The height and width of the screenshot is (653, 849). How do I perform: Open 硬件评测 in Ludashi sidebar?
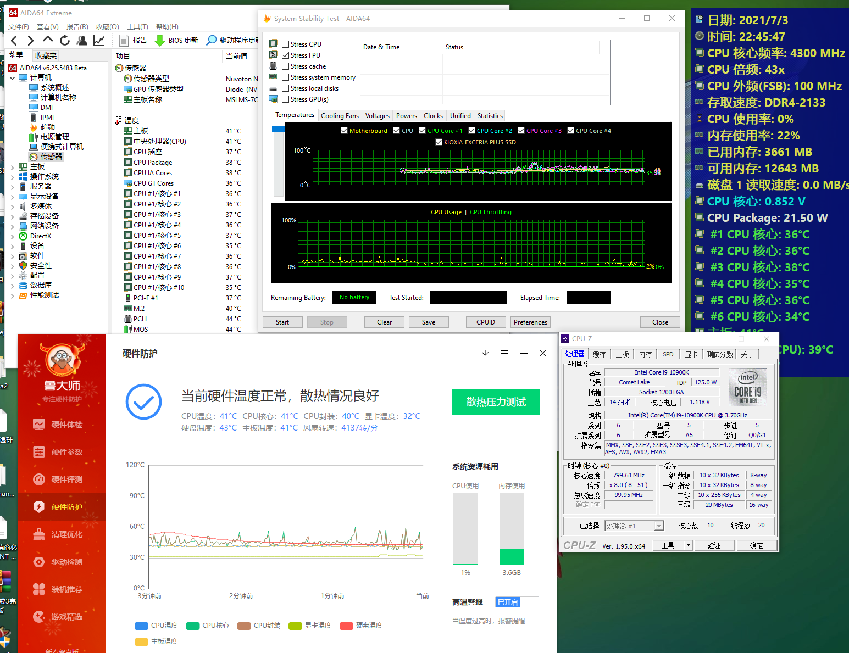tap(62, 479)
